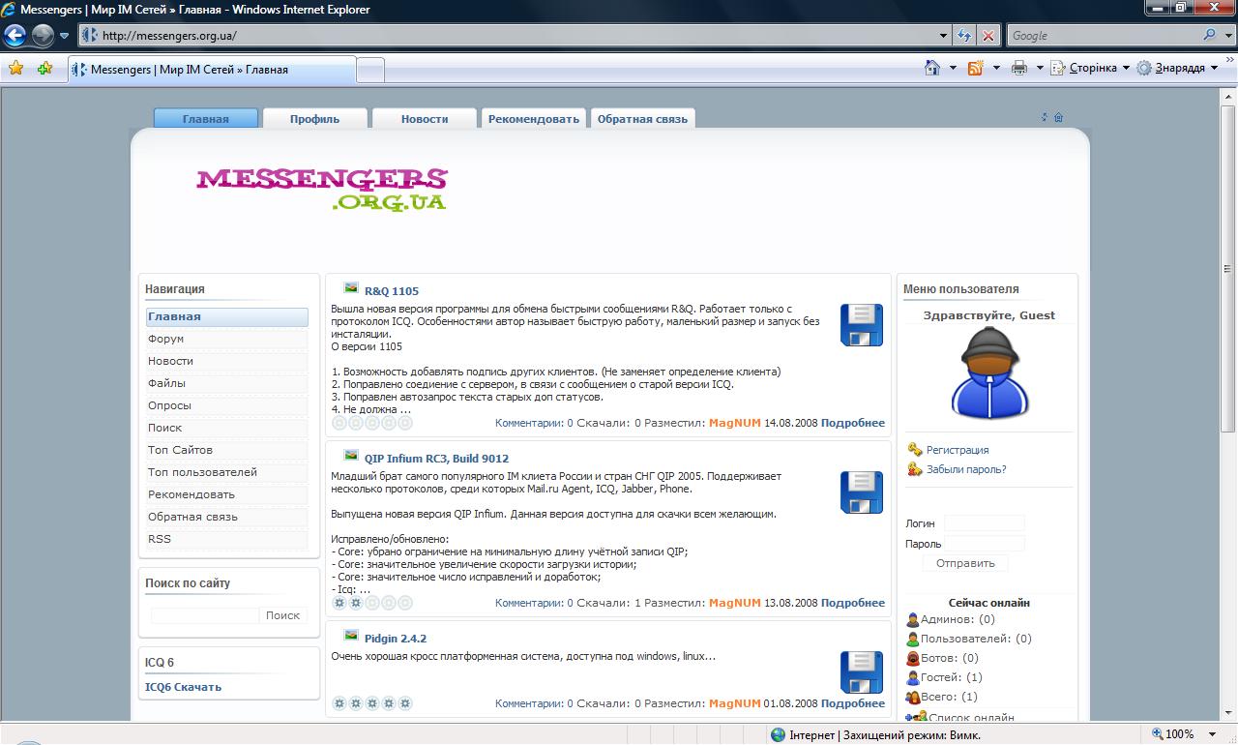Image resolution: width=1238 pixels, height=745 pixels.
Task: Click the Home house icon in IE toolbar
Action: (932, 68)
